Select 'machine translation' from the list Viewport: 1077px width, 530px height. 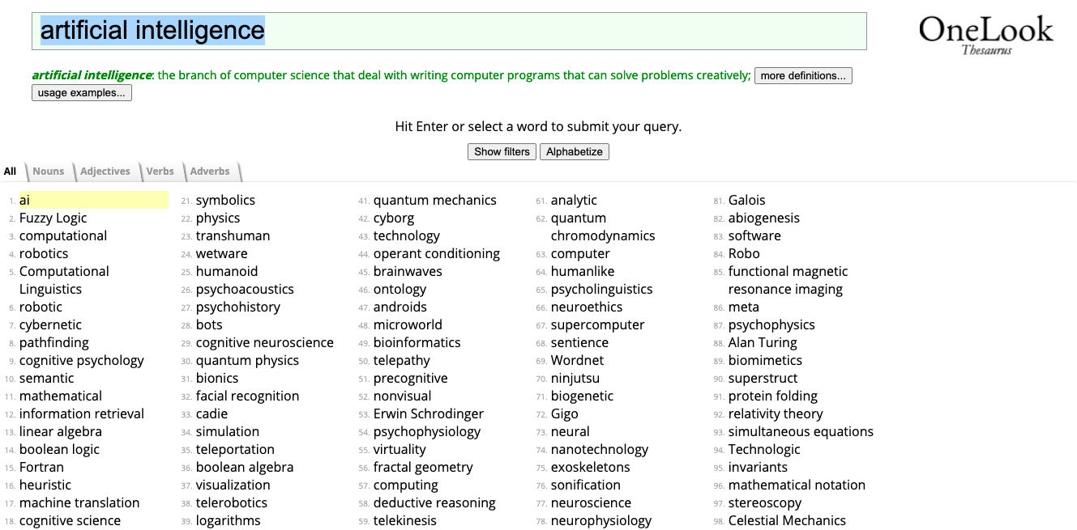pyautogui.click(x=79, y=502)
